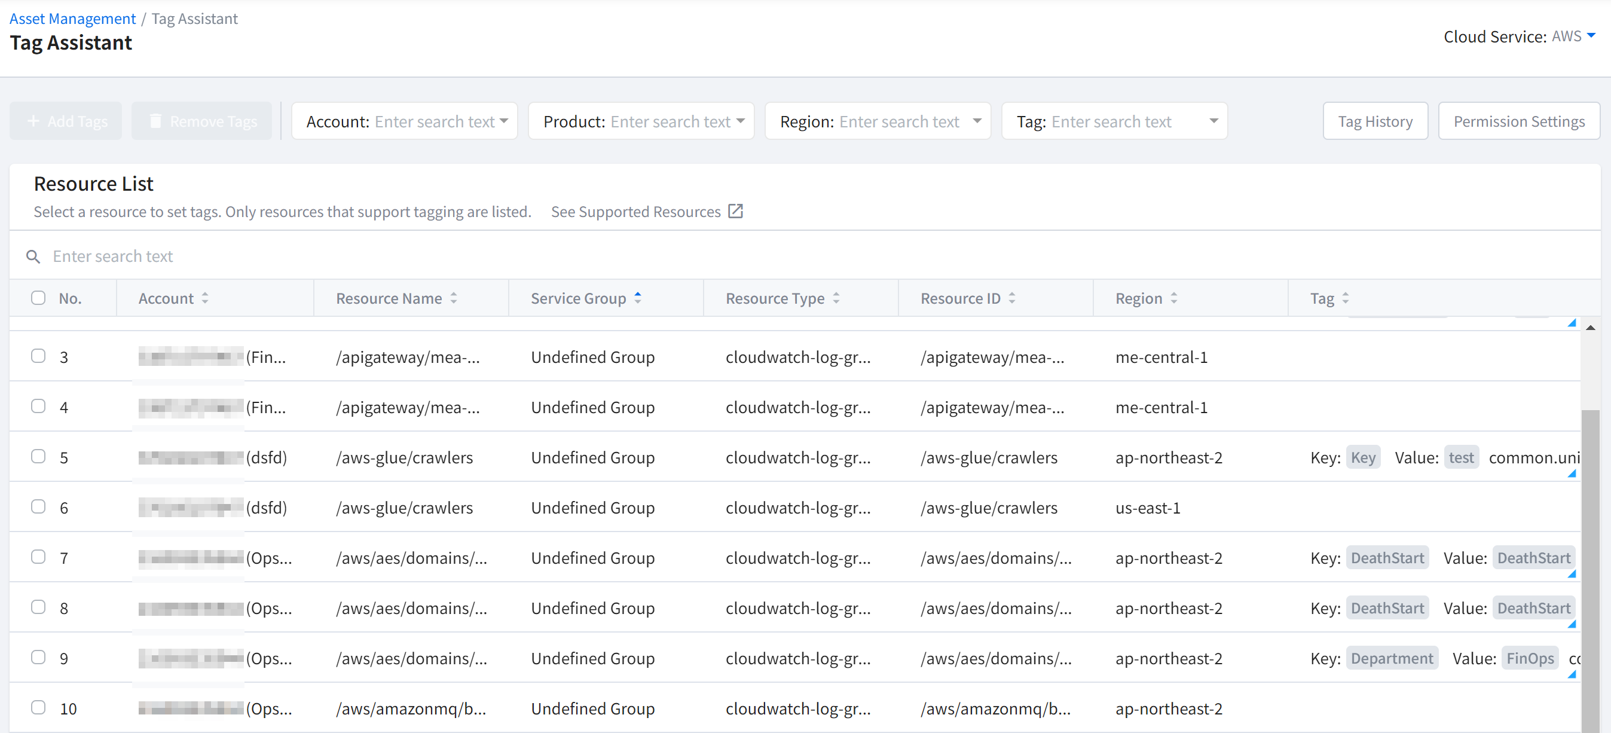Image resolution: width=1611 pixels, height=733 pixels.
Task: Tick the checkbox on row 9
Action: coord(38,657)
